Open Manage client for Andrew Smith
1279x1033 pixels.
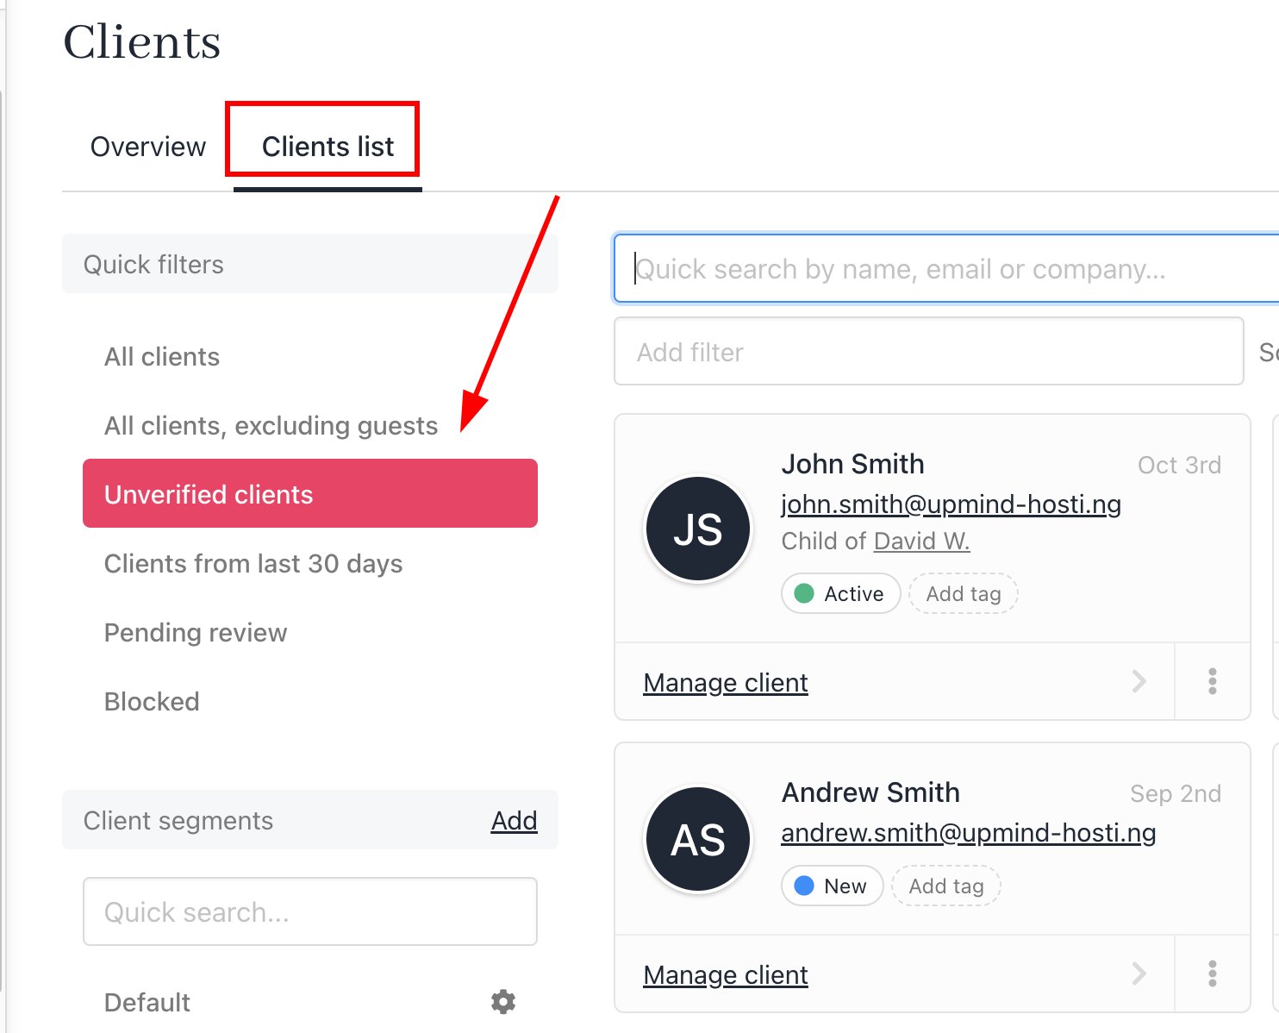click(726, 974)
